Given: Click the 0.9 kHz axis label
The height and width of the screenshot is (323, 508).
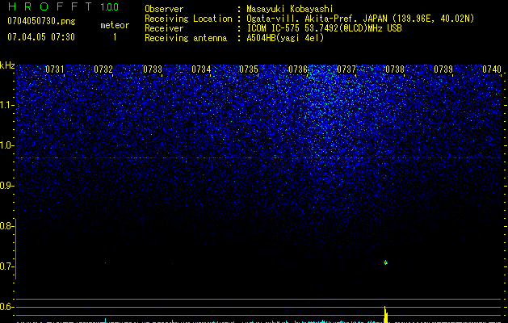Looking at the screenshot, I should point(6,186).
